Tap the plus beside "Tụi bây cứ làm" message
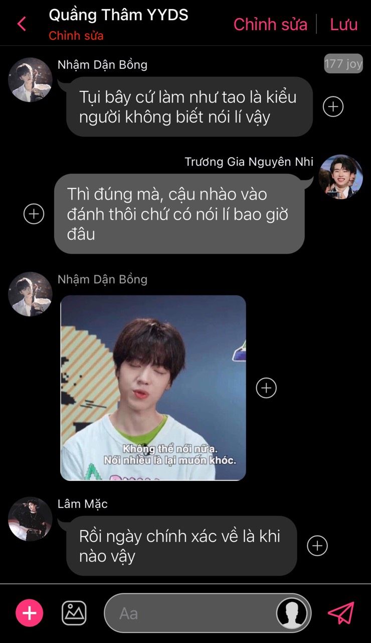 click(333, 106)
